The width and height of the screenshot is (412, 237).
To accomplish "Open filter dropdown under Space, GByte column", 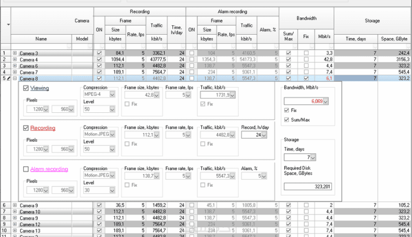I will [x=408, y=47].
